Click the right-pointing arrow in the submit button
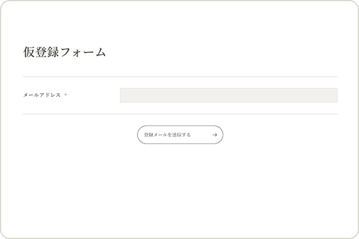This screenshot has height=239, width=359. [x=215, y=135]
